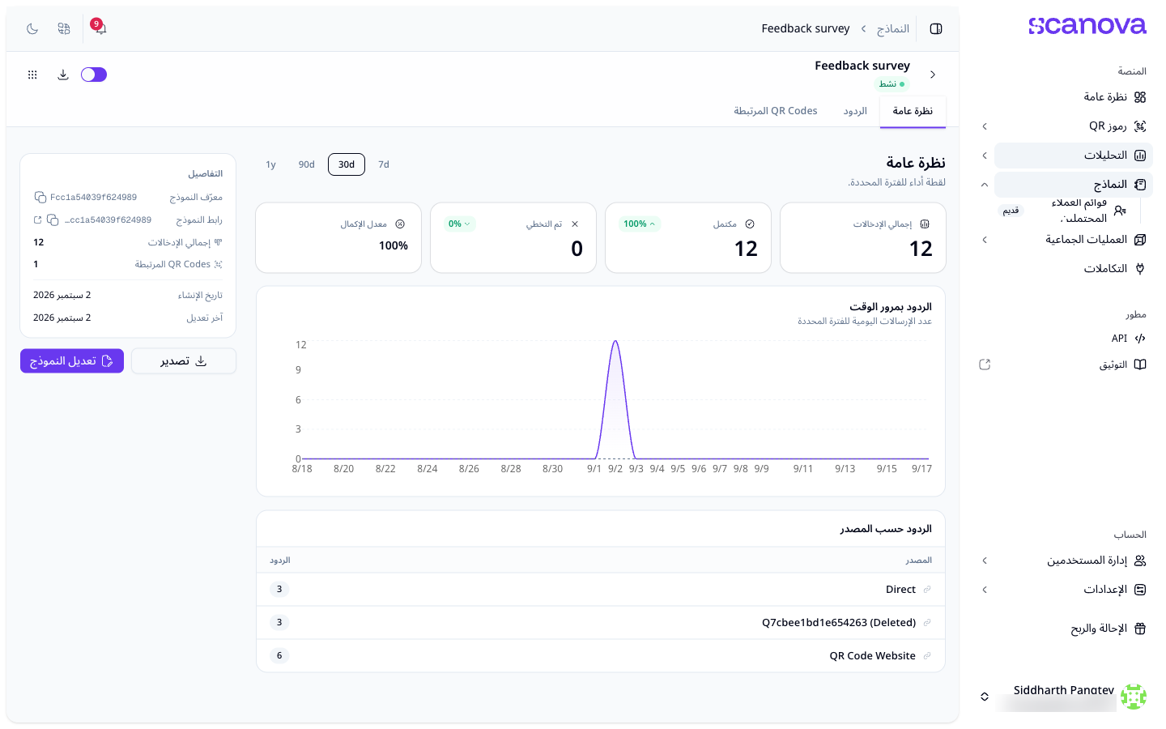Open the grid dots menu icon
Image resolution: width=1166 pixels, height=729 pixels.
(32, 75)
